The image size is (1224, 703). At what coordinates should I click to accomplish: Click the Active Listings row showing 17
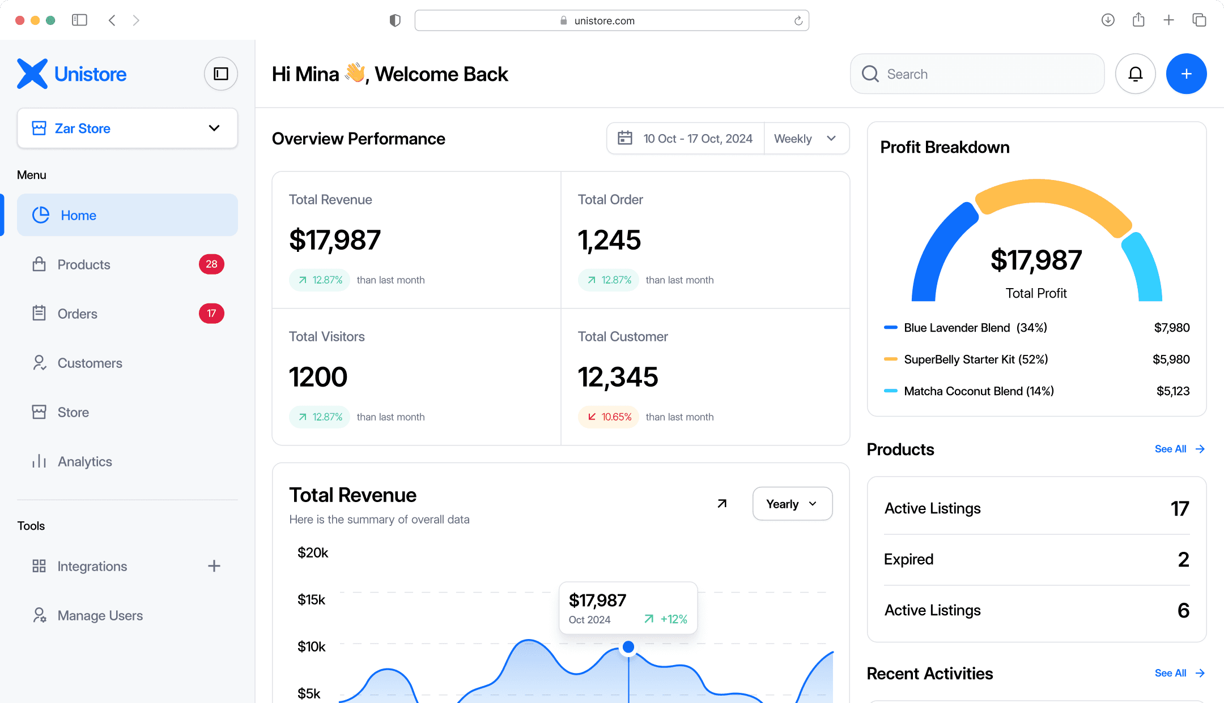pos(1036,508)
